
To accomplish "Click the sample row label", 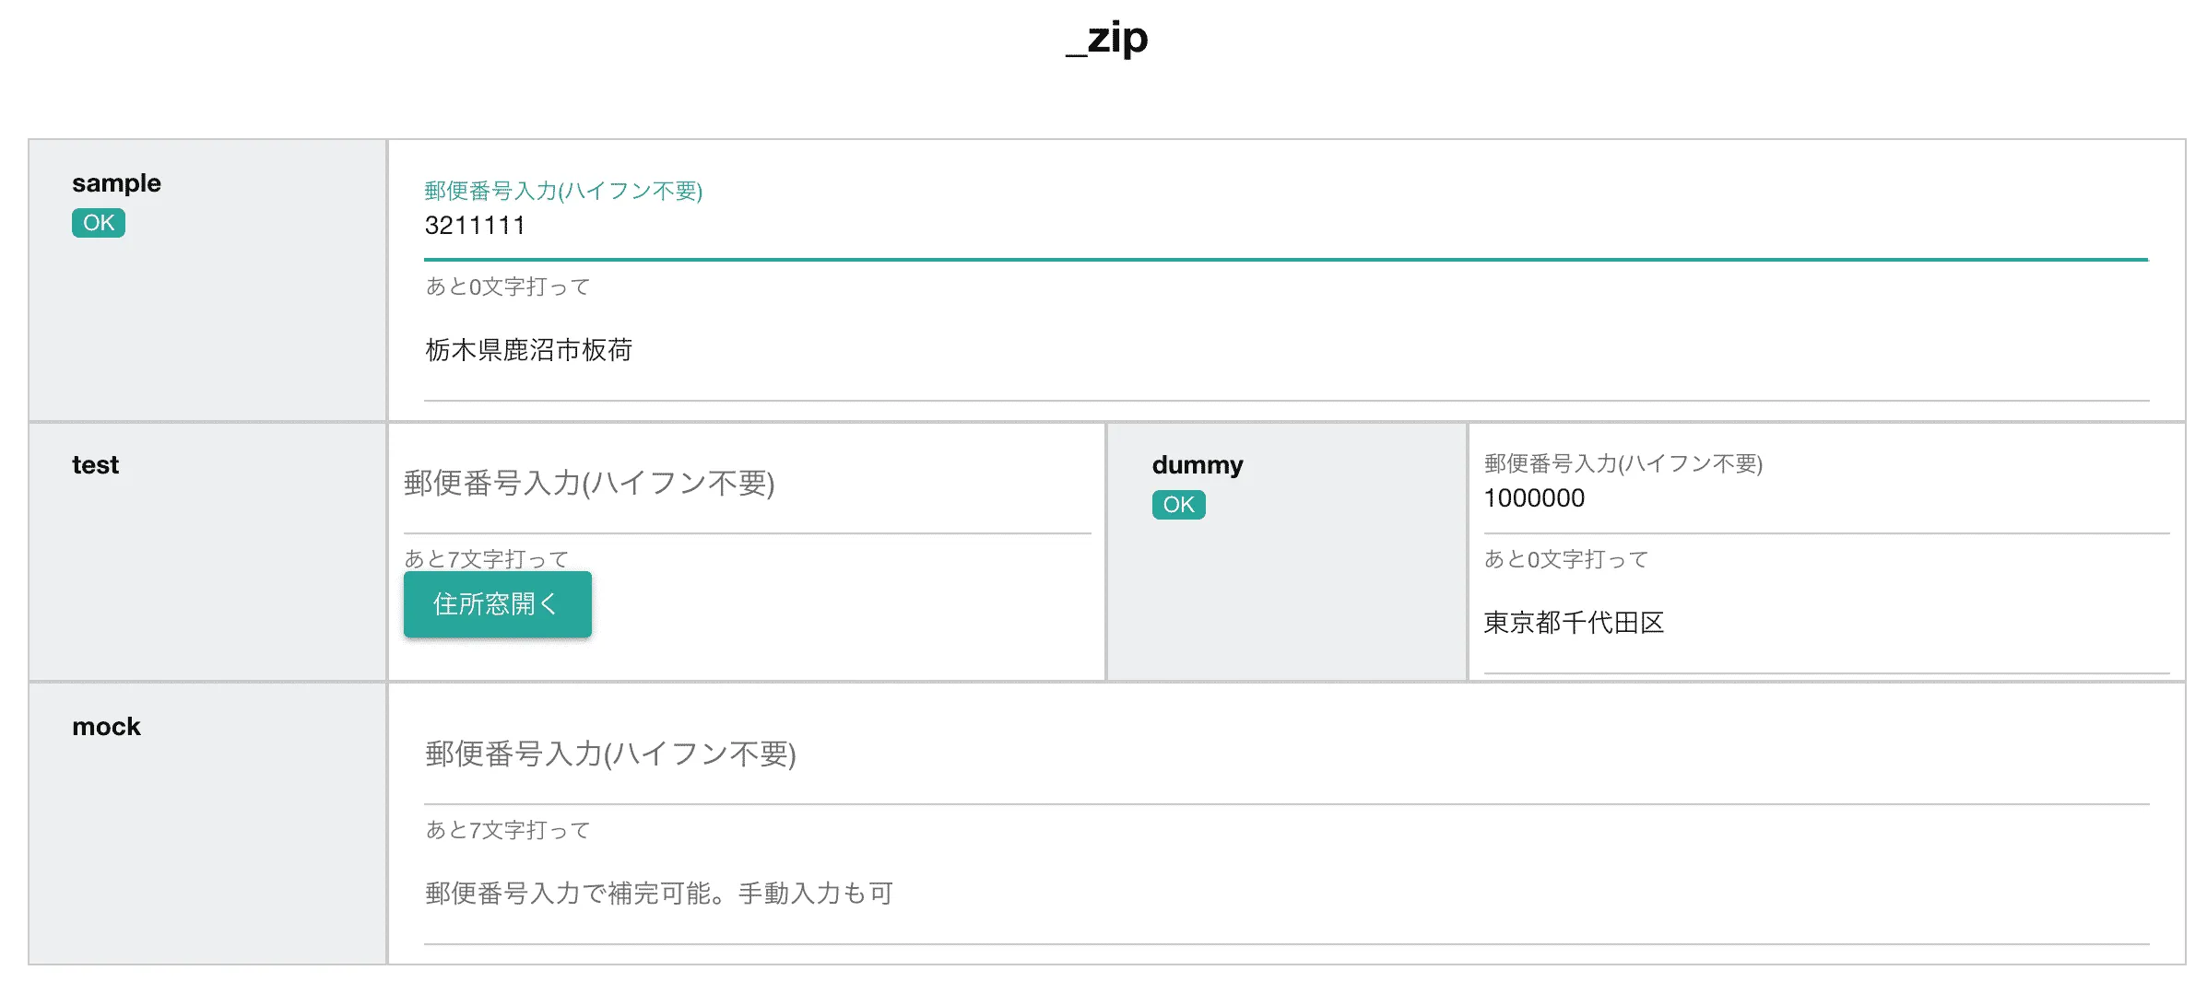I will (116, 182).
